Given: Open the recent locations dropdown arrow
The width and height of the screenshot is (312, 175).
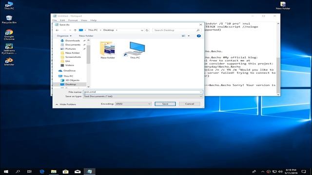Looking at the screenshot, I should (70, 30).
